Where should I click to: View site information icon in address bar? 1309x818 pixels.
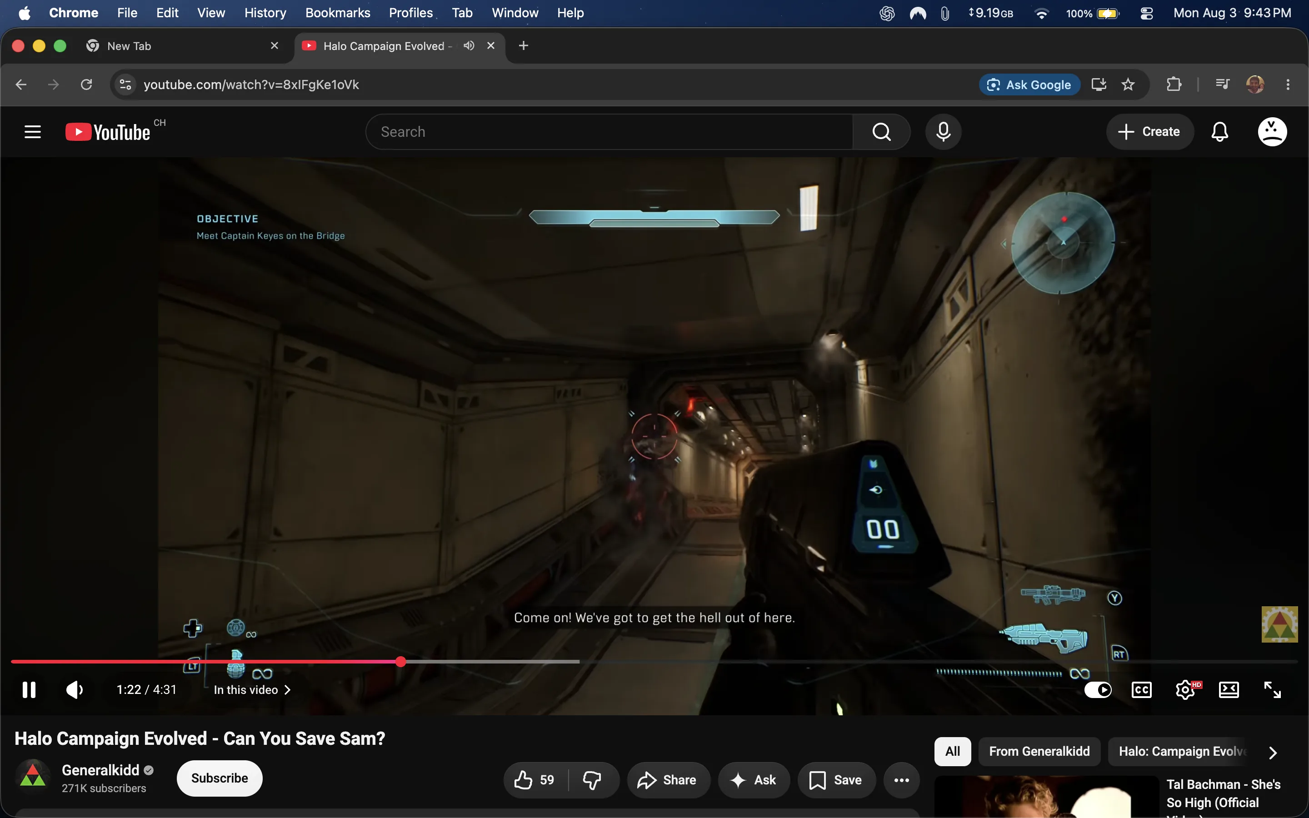125,85
